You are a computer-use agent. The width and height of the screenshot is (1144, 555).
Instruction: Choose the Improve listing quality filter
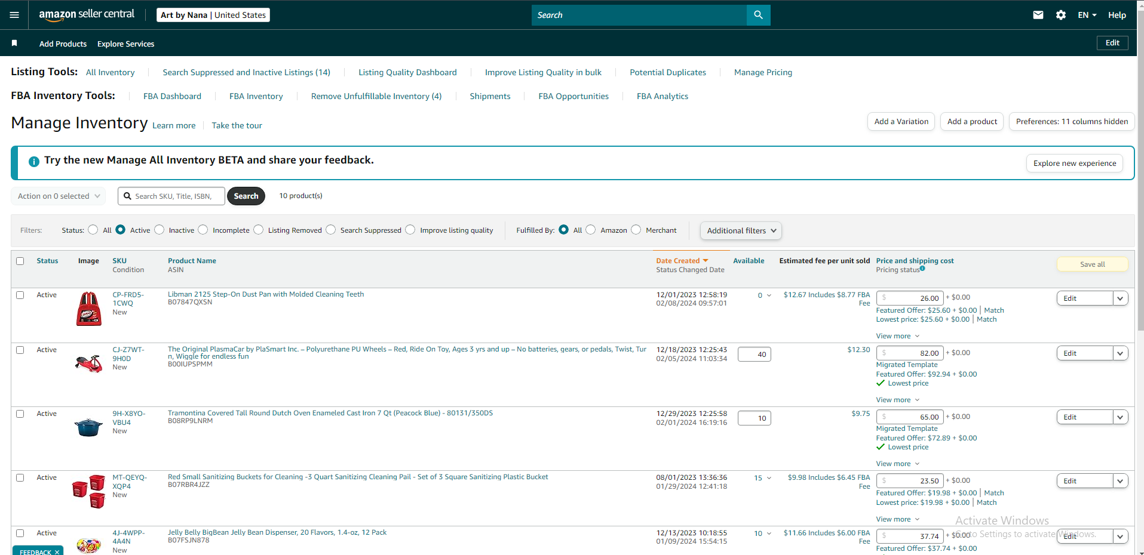[410, 230]
